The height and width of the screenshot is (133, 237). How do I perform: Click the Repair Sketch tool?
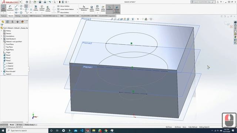[92, 8]
